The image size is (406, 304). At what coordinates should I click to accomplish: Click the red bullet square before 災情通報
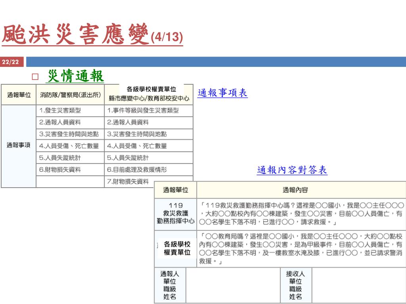35,77
